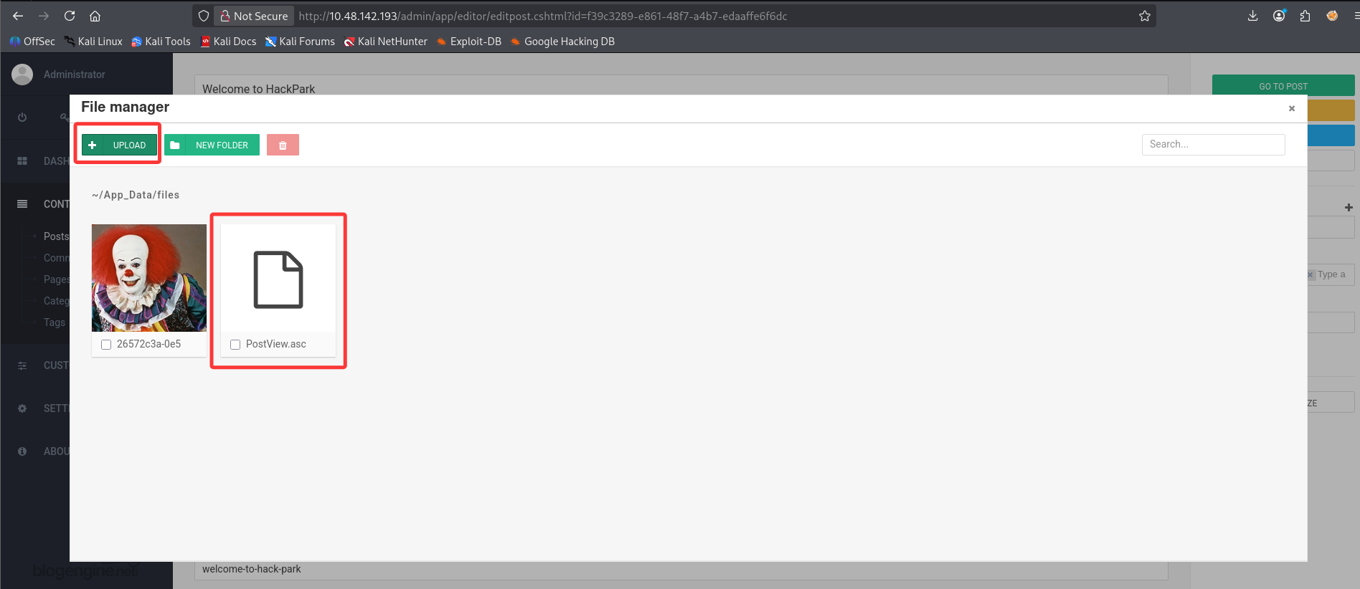This screenshot has height=589, width=1360.
Task: Open the Exploit-DB bookmark
Action: (x=469, y=42)
